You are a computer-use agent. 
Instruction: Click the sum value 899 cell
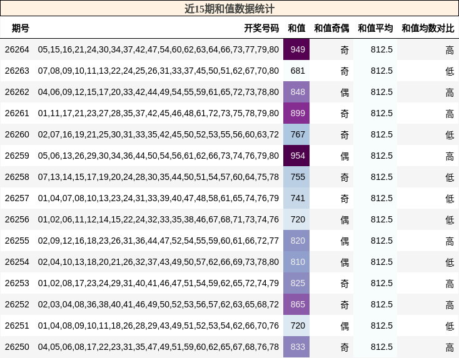296,113
